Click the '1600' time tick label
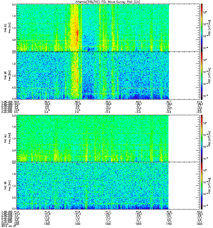This screenshot has height=228, width=213. (x=138, y=224)
